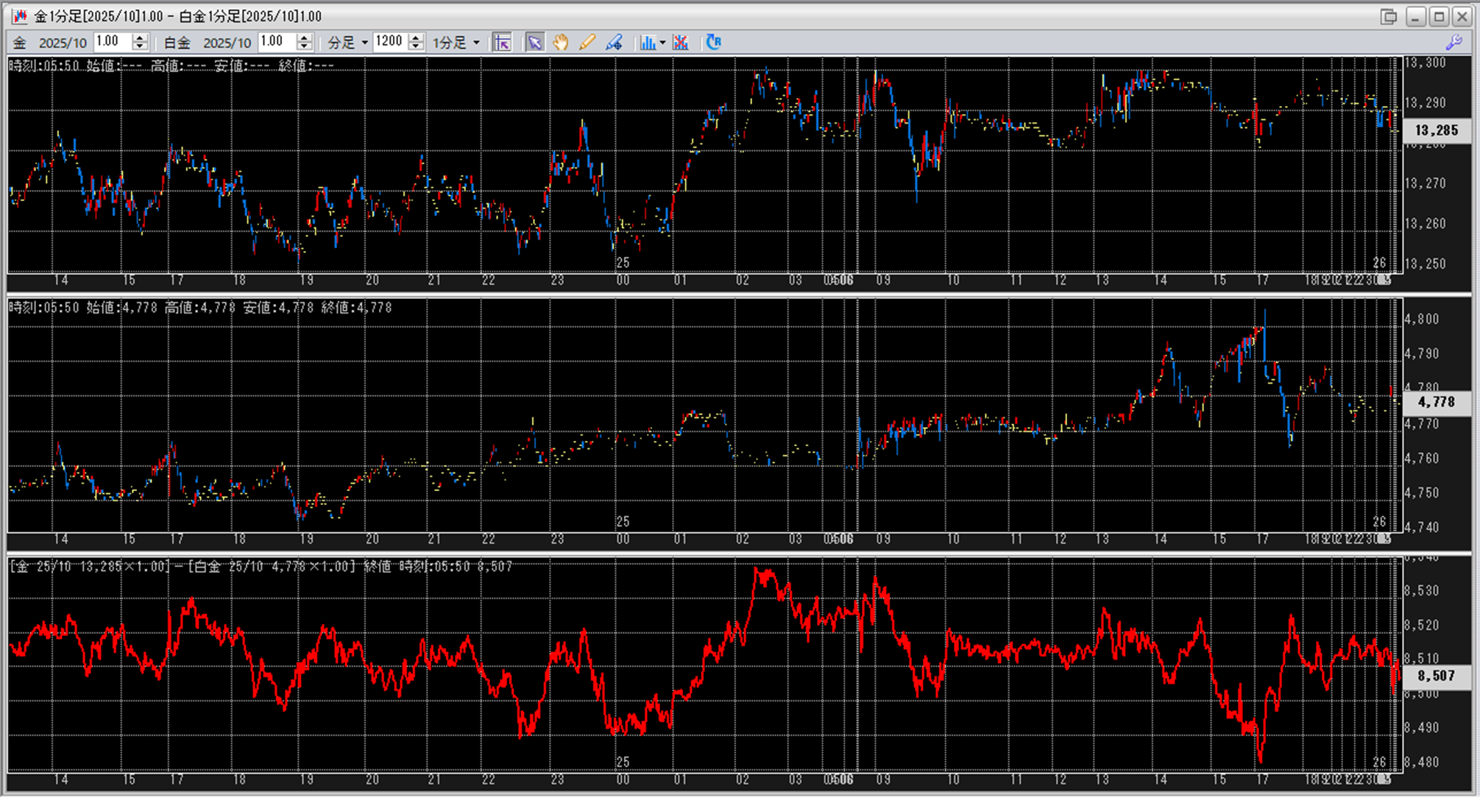Open the 分足 chart type dropdown
Image resolution: width=1480 pixels, height=798 pixels.
pyautogui.click(x=364, y=43)
